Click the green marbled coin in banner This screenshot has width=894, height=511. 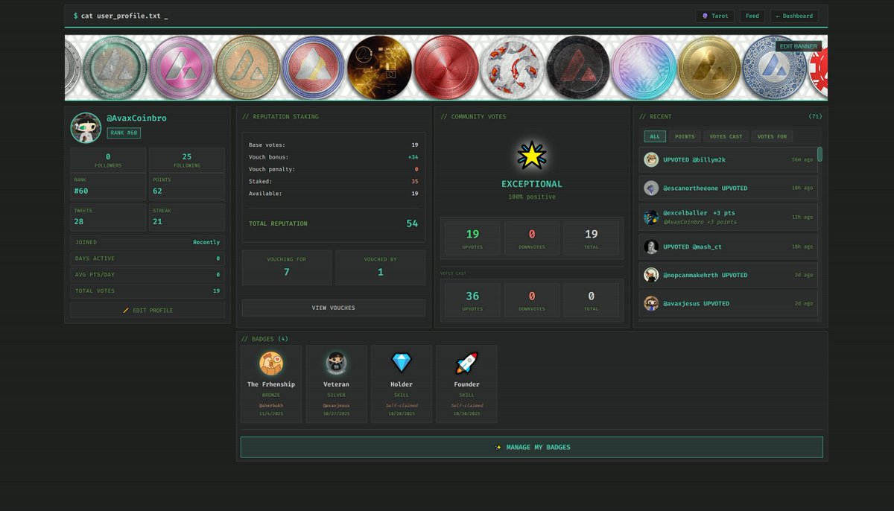[x=113, y=68]
